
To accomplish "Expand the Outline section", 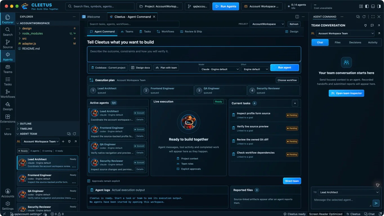I will (x=26, y=124).
